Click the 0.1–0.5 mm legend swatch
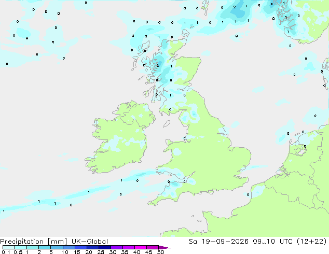Viewport: 329px width, 254px height. click(x=9, y=247)
